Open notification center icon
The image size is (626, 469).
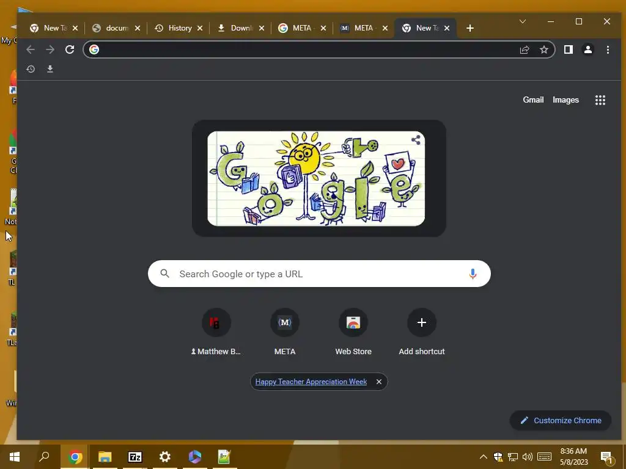pyautogui.click(x=606, y=457)
